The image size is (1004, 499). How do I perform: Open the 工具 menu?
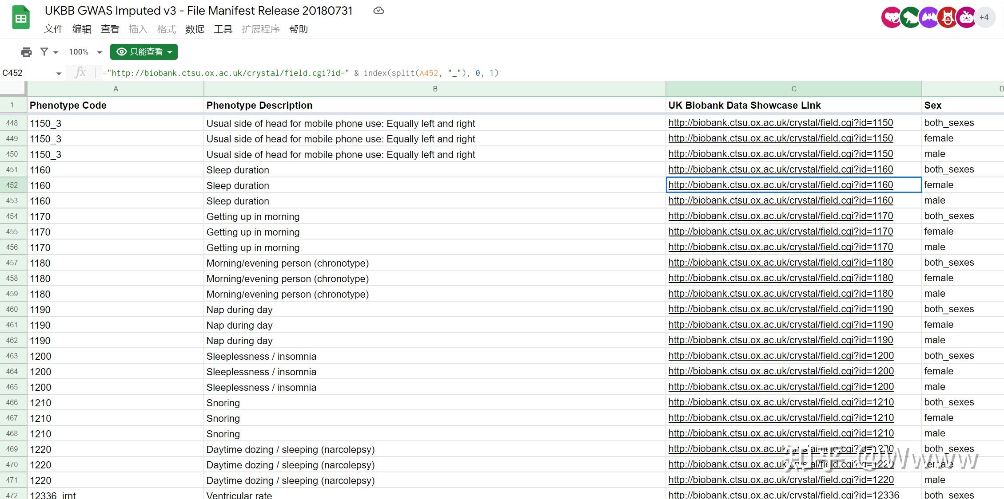click(223, 29)
